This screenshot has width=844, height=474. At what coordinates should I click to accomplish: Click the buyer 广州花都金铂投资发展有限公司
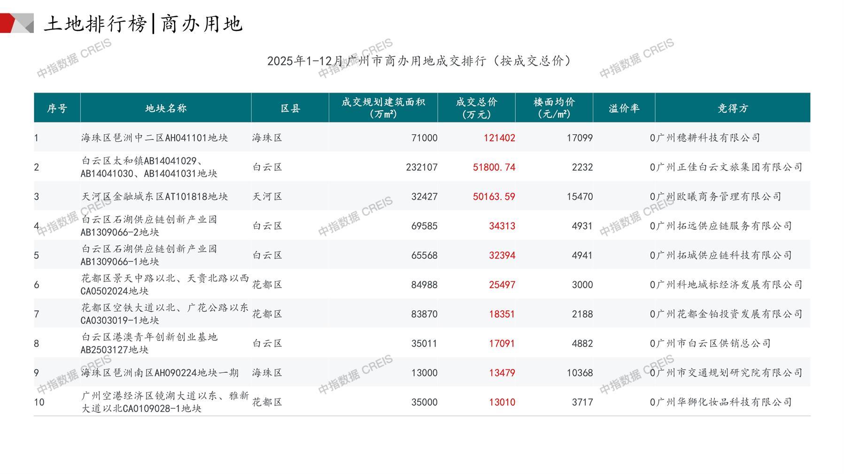729,314
